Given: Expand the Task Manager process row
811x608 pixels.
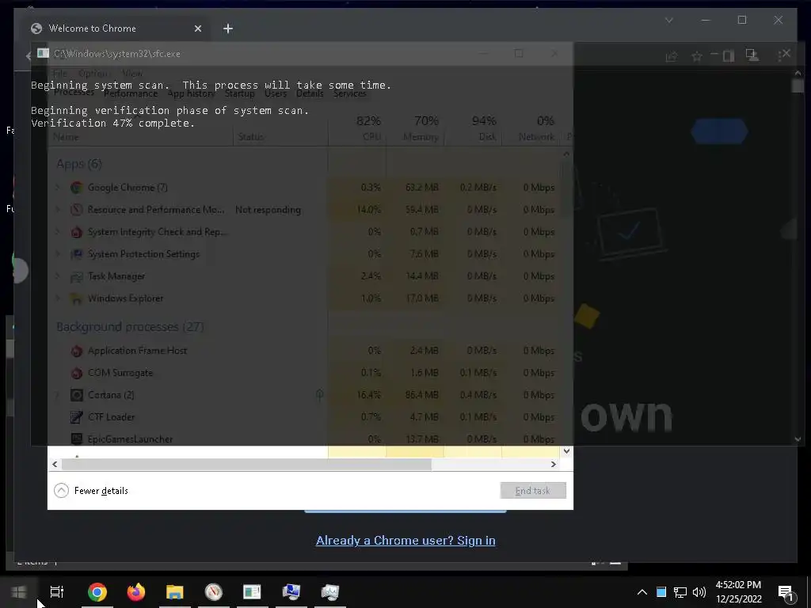Looking at the screenshot, I should (x=58, y=276).
